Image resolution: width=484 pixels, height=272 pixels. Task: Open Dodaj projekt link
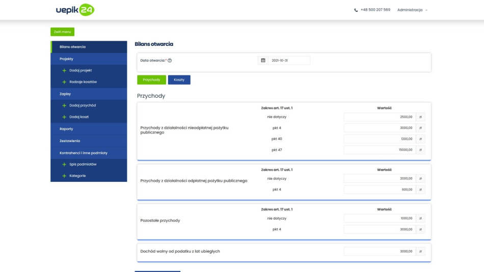80,70
